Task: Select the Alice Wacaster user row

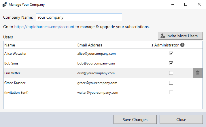Action: tap(40, 54)
